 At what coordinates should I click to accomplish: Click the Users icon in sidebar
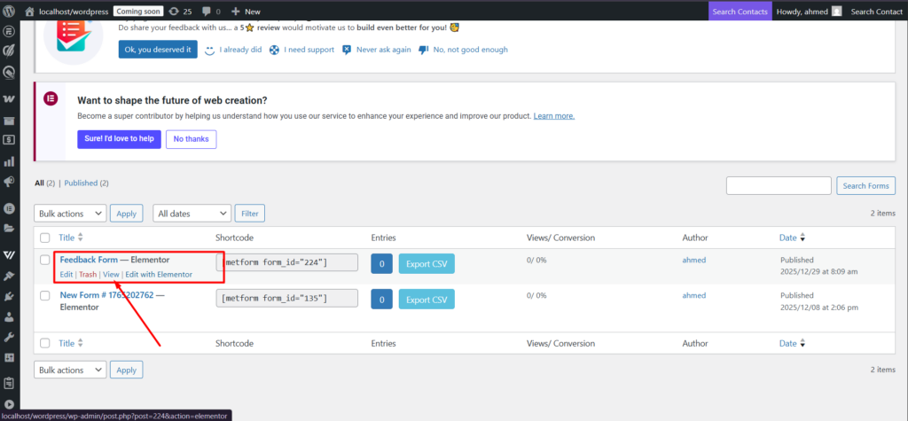click(x=10, y=316)
